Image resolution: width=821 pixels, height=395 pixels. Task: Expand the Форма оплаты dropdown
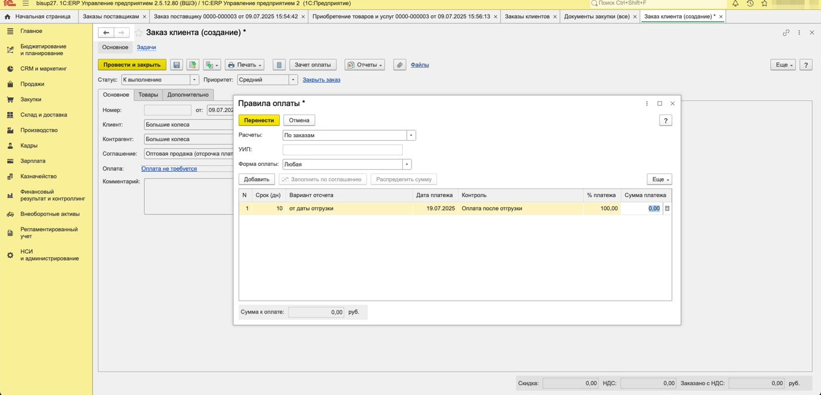coord(407,165)
